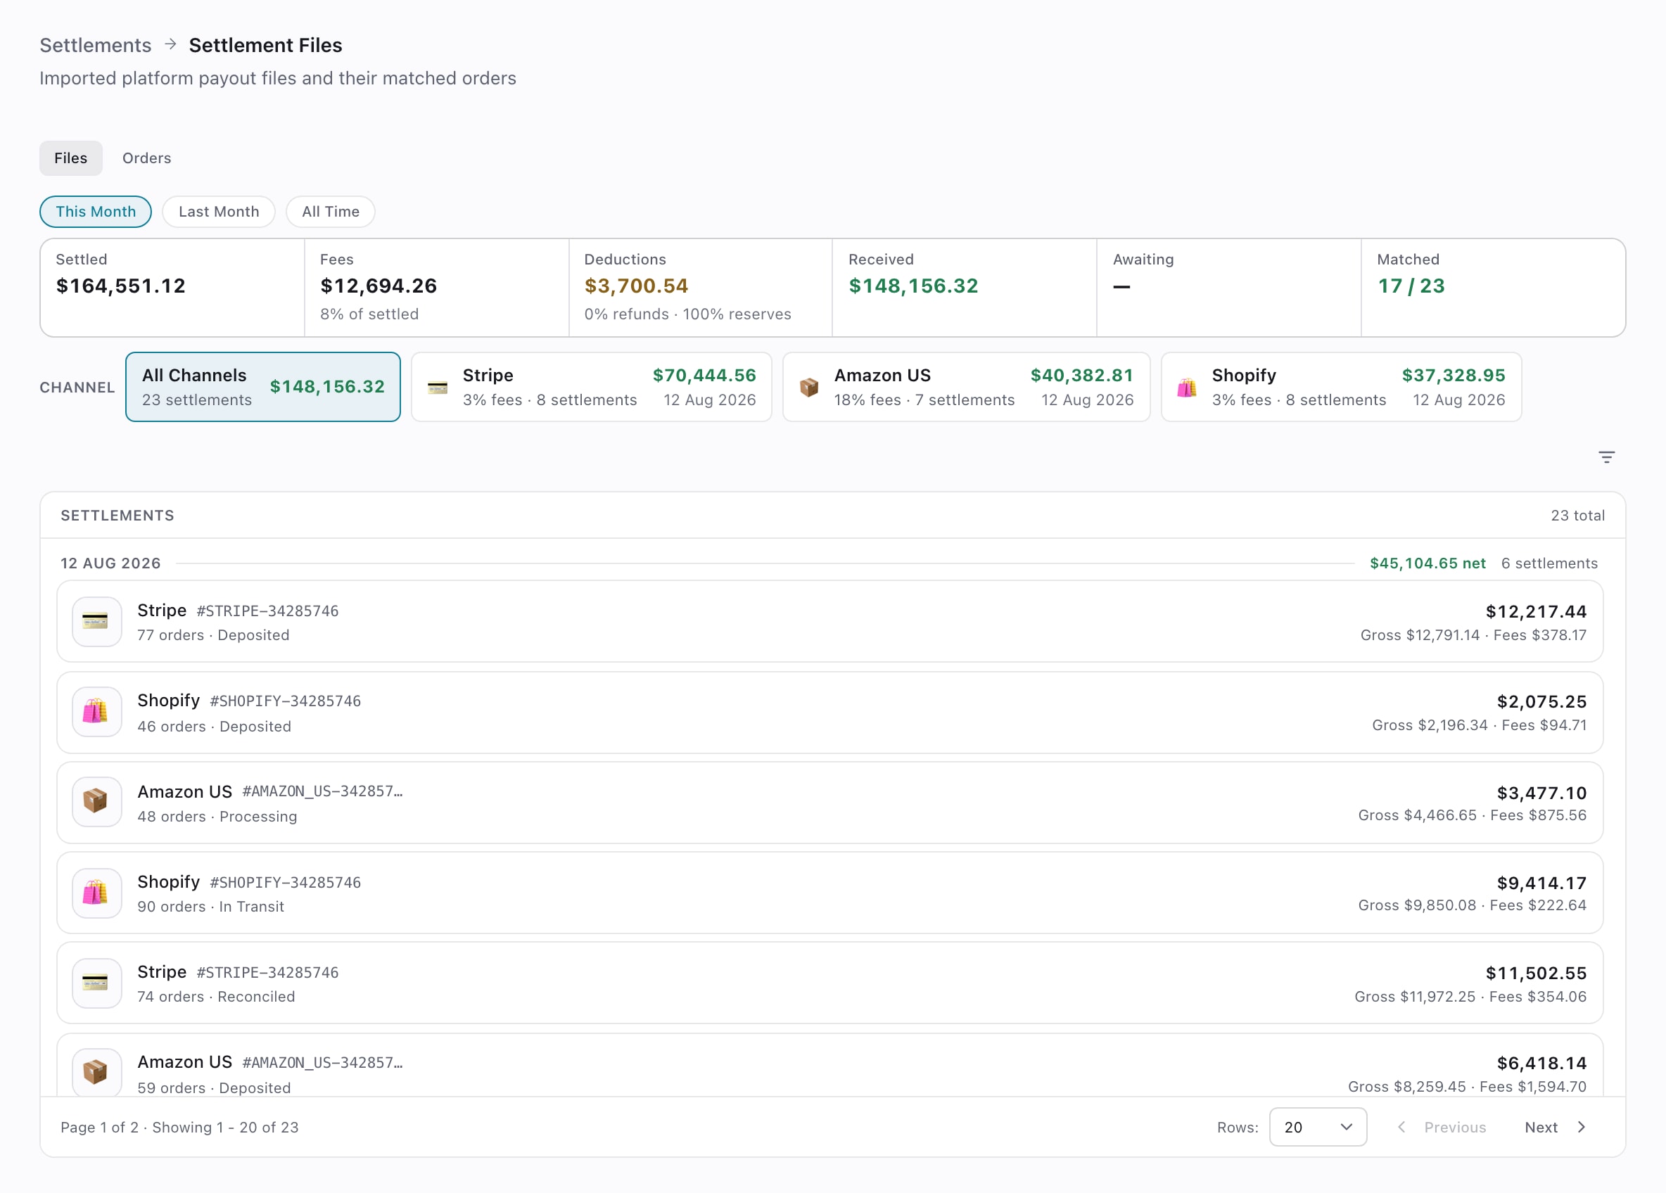Open the settlements filter icon
This screenshot has height=1193, width=1666.
pos(1606,457)
